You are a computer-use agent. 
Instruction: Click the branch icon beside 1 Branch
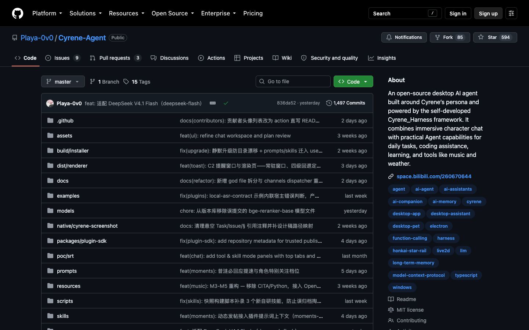click(93, 81)
